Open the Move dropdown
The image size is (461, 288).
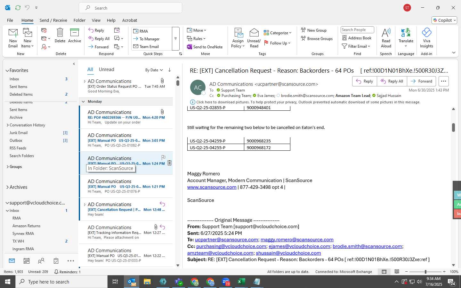point(197,30)
